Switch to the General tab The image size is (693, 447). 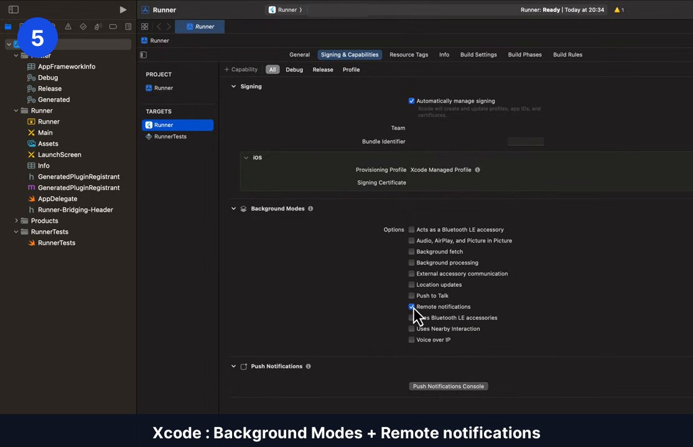tap(299, 55)
